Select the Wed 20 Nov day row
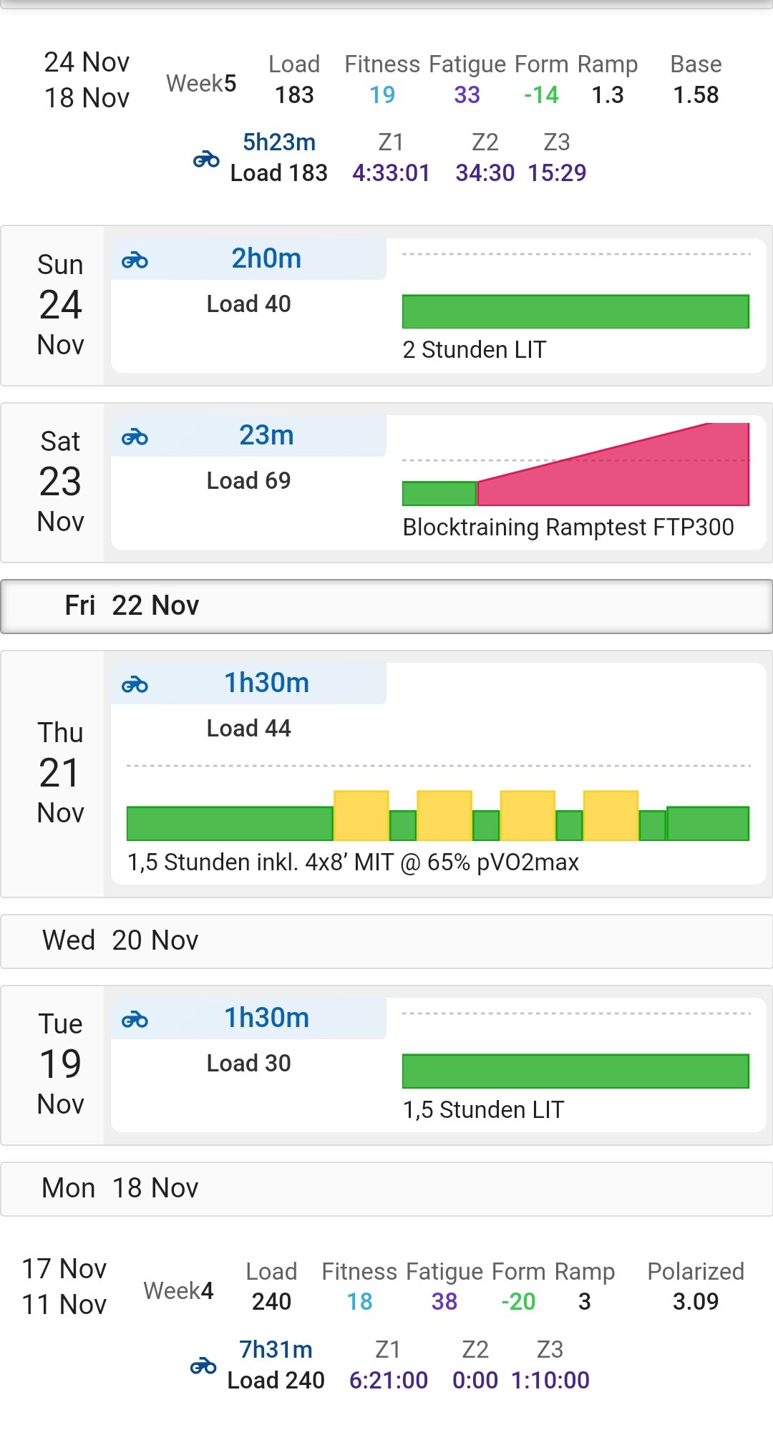 click(x=386, y=940)
